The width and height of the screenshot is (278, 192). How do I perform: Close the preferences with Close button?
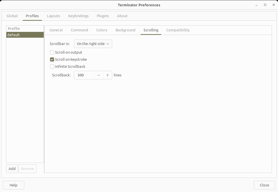pyautogui.click(x=264, y=185)
